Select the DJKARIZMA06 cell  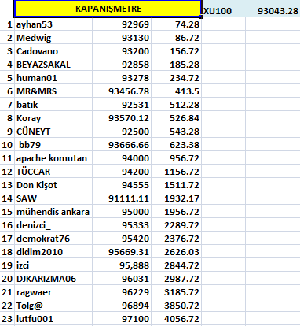(53, 279)
